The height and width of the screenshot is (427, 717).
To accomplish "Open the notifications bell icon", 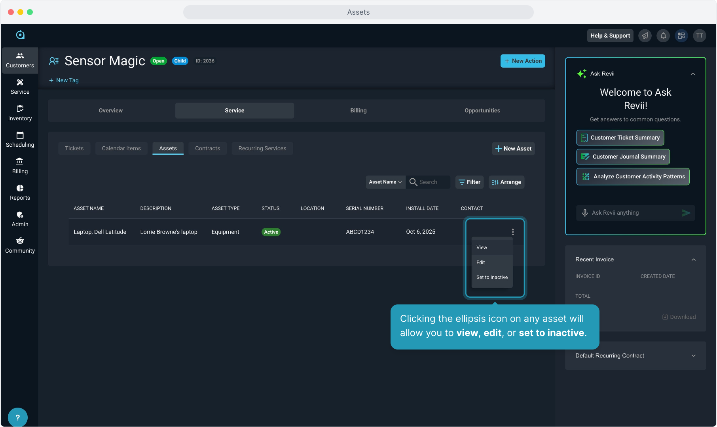I will [x=663, y=36].
